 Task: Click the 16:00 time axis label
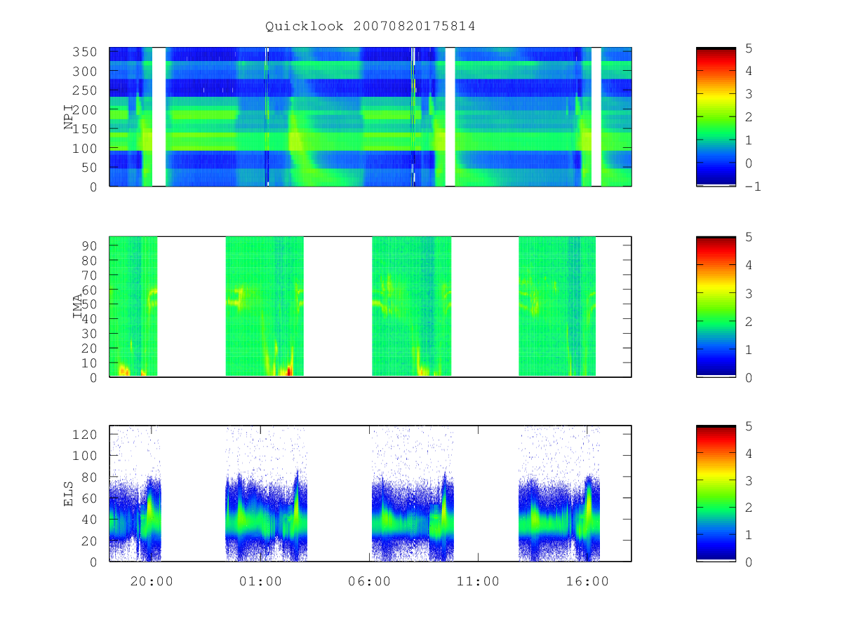[x=587, y=581]
